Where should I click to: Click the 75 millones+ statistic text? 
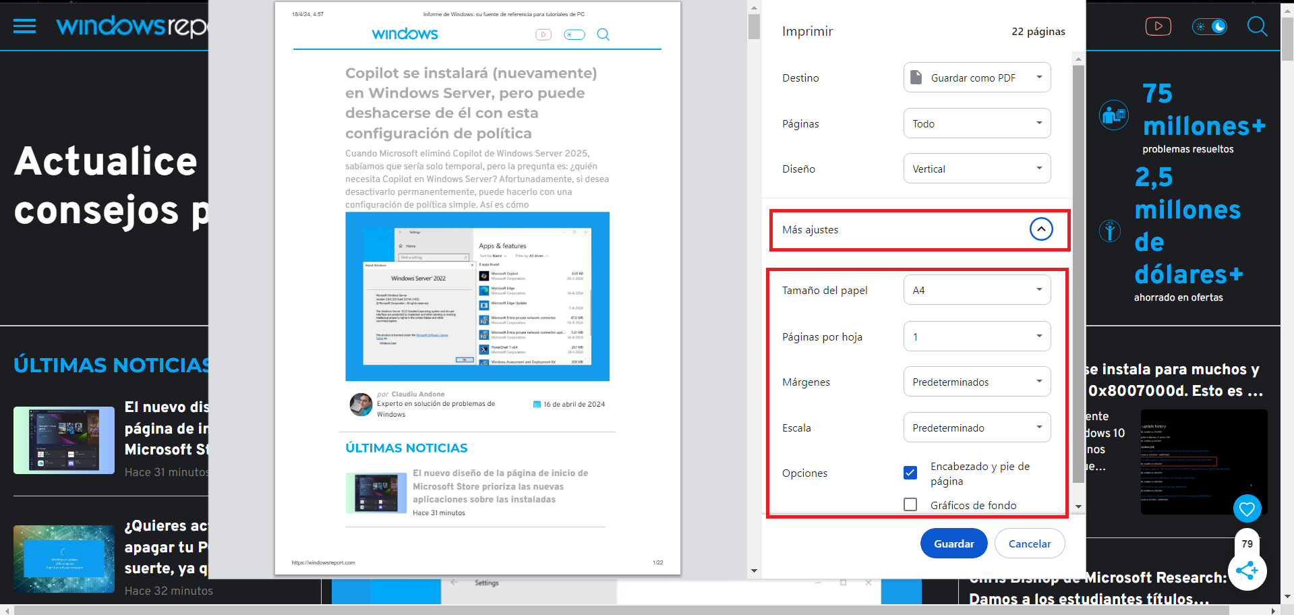(x=1204, y=110)
